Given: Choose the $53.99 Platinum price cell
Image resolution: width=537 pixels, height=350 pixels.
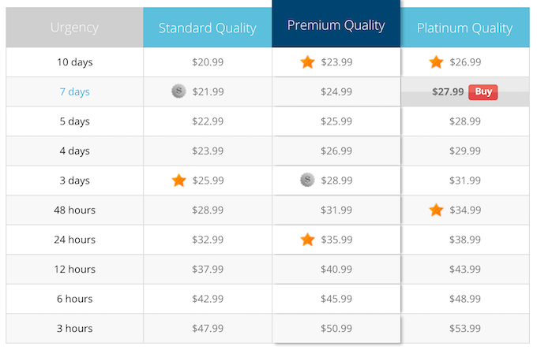Looking at the screenshot, I should coord(465,328).
